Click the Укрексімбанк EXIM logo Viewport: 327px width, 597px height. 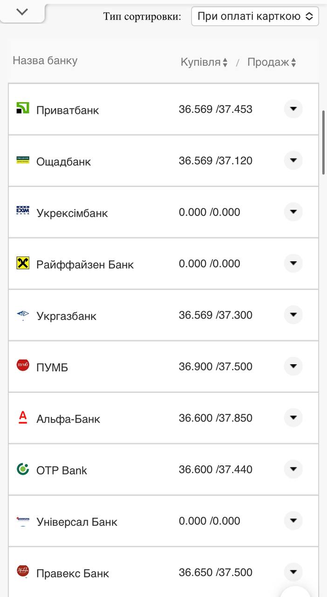pos(23,211)
